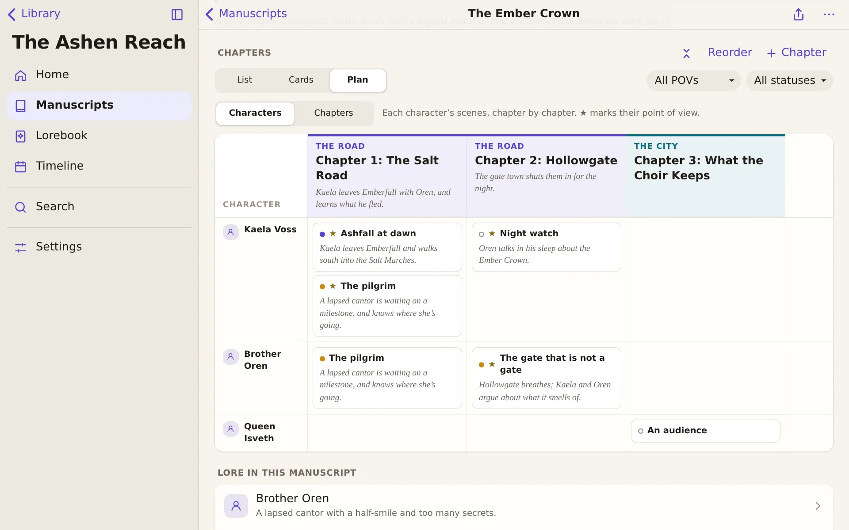The width and height of the screenshot is (849, 530).
Task: Open the An audience scene card
Action: pos(706,431)
